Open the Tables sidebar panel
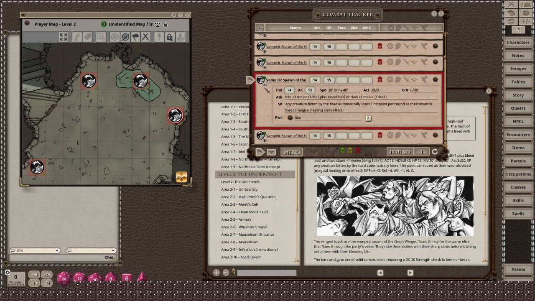Image resolution: width=535 pixels, height=301 pixels. point(518,82)
